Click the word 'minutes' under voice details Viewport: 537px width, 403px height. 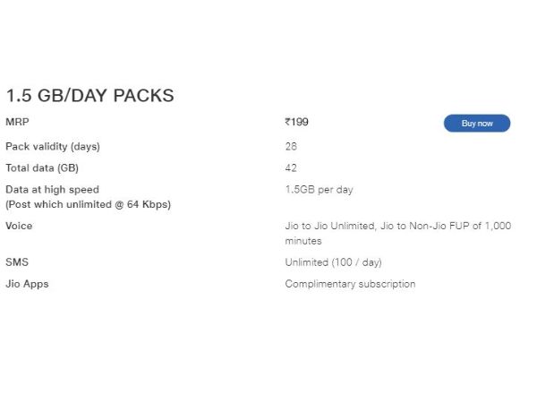(x=303, y=241)
